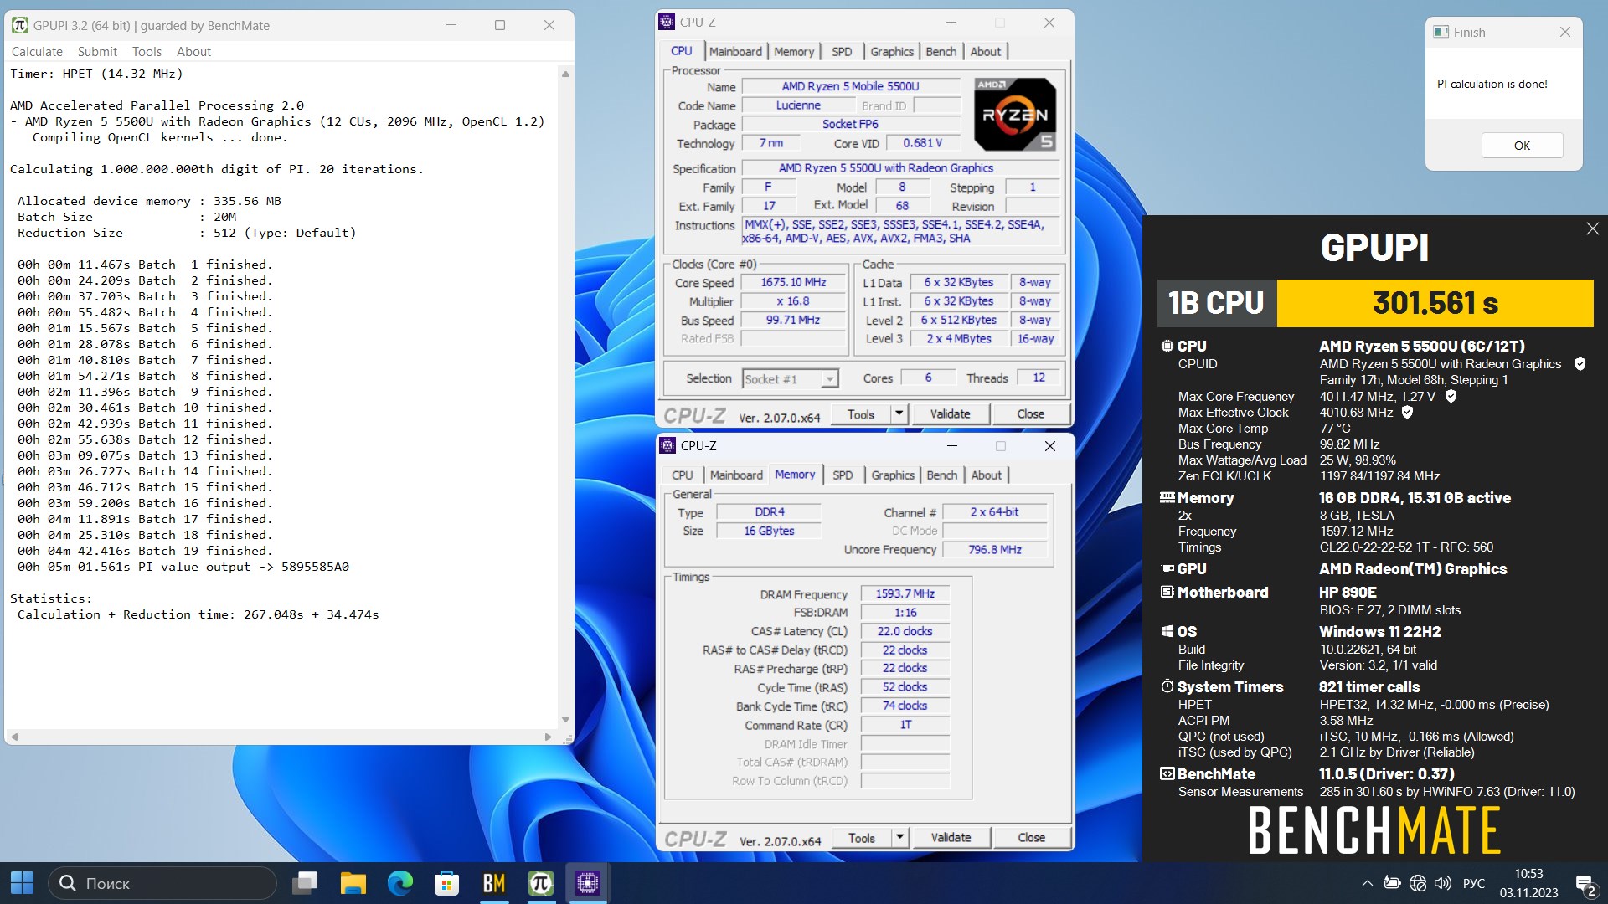
Task: Click the Max Core Frequency verified shield
Action: pyautogui.click(x=1451, y=396)
